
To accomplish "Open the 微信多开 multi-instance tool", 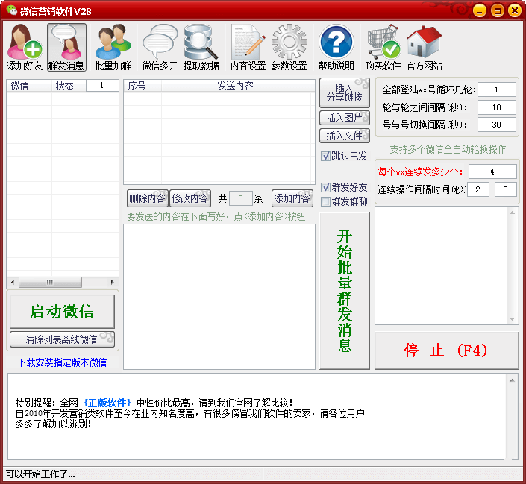I will (x=160, y=47).
